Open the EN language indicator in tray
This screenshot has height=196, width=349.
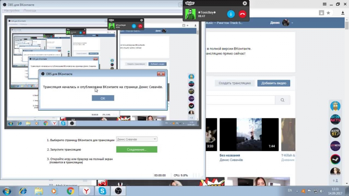290,190
